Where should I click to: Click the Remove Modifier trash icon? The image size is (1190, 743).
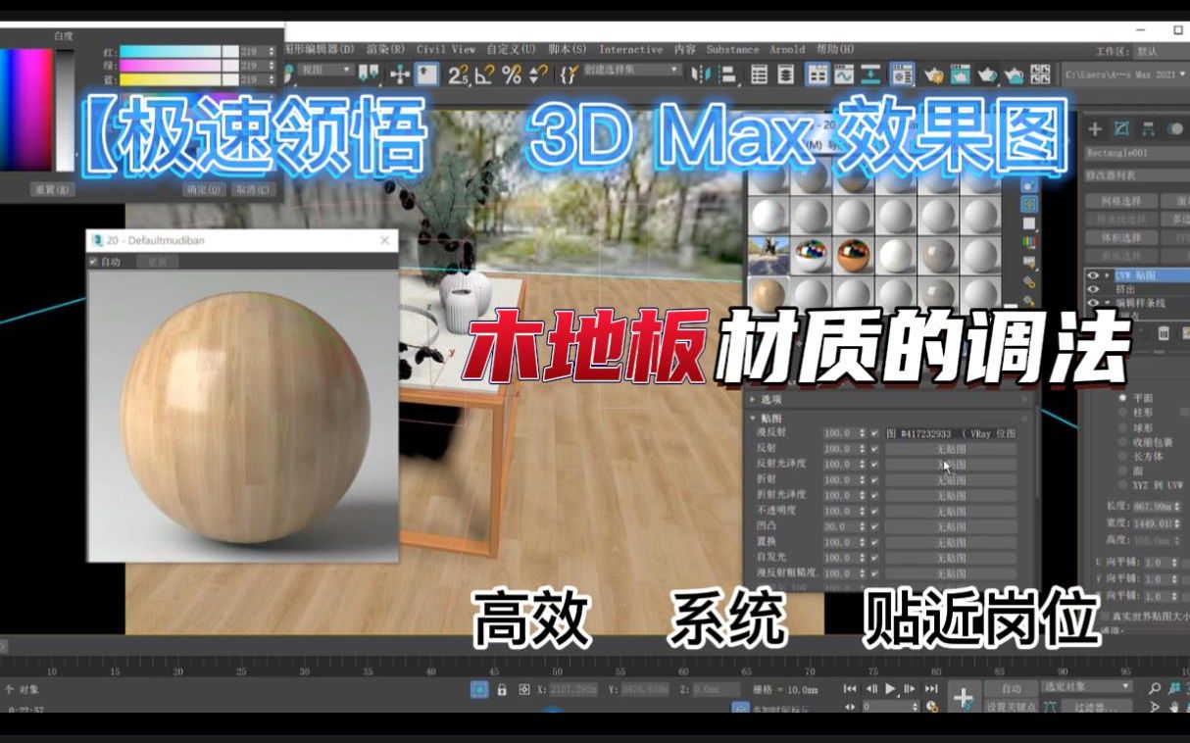pos(1163,334)
